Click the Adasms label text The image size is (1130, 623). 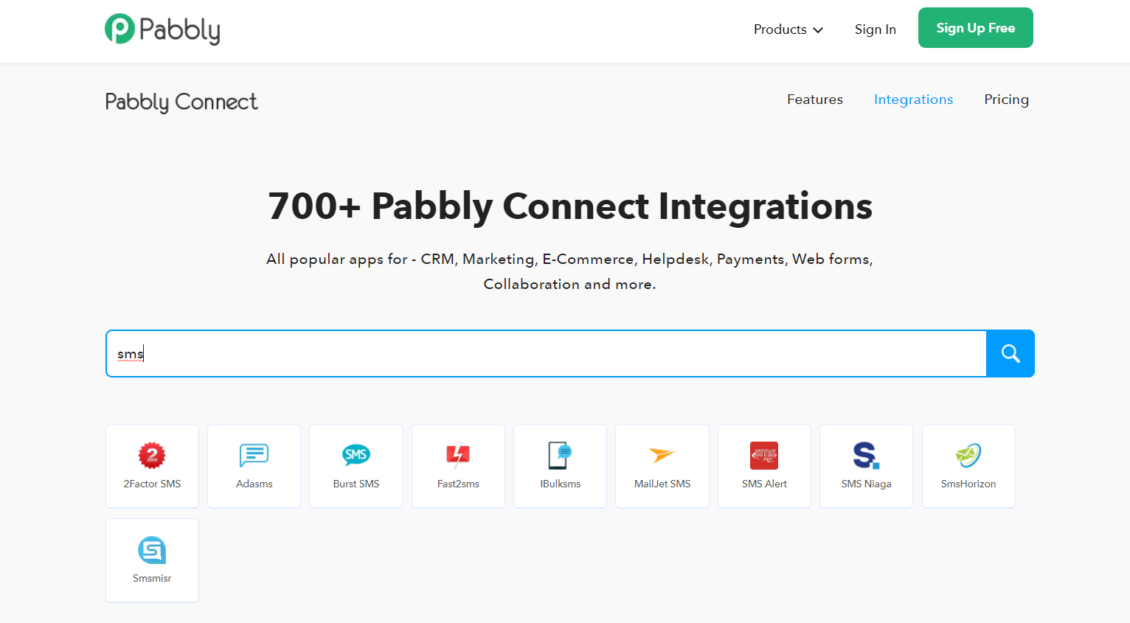pyautogui.click(x=254, y=484)
